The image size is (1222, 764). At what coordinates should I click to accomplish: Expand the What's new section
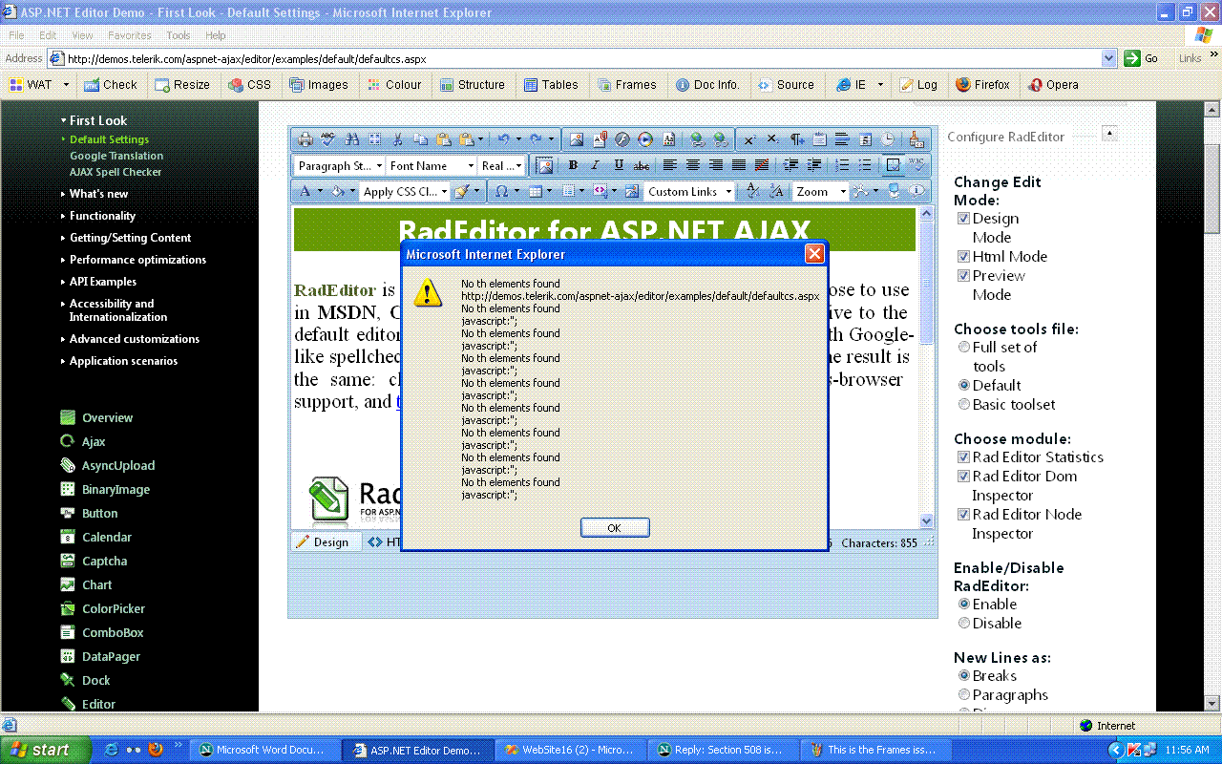click(x=98, y=194)
